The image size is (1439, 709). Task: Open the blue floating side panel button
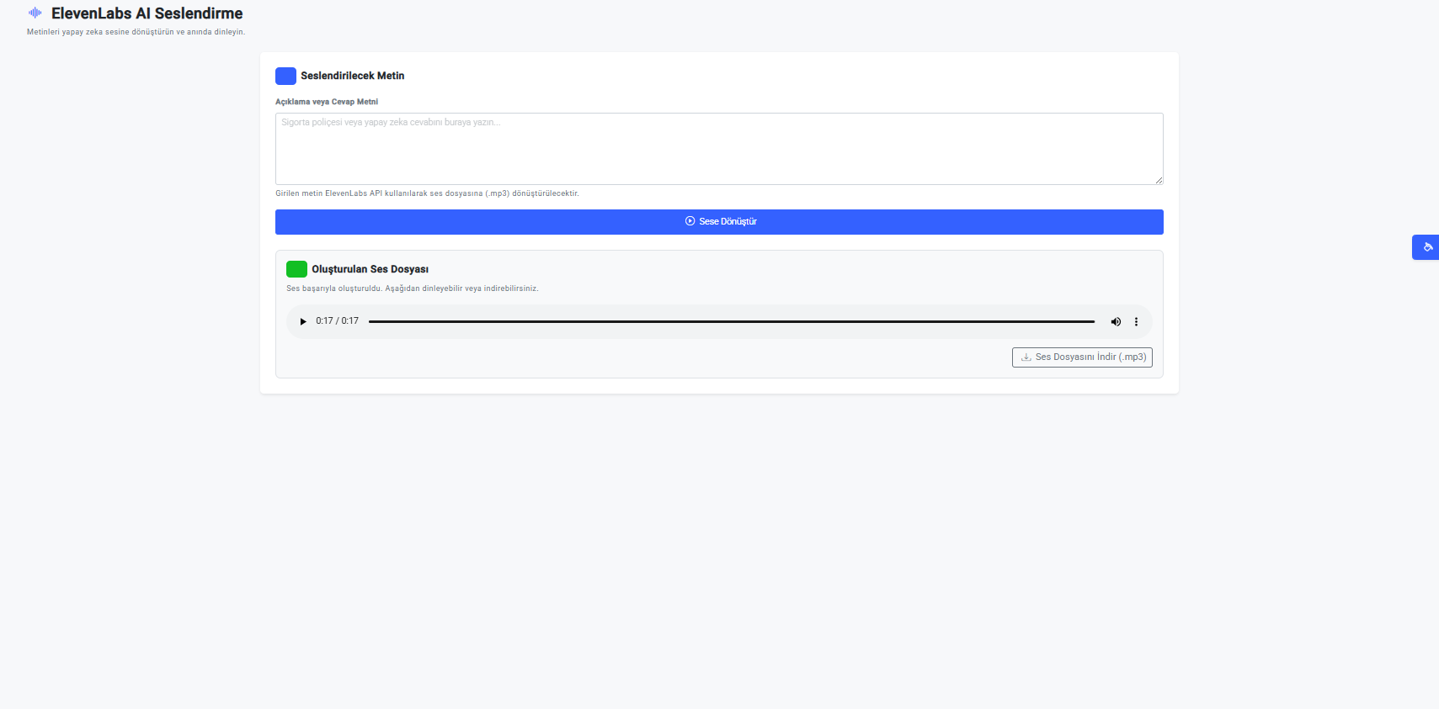click(1426, 247)
